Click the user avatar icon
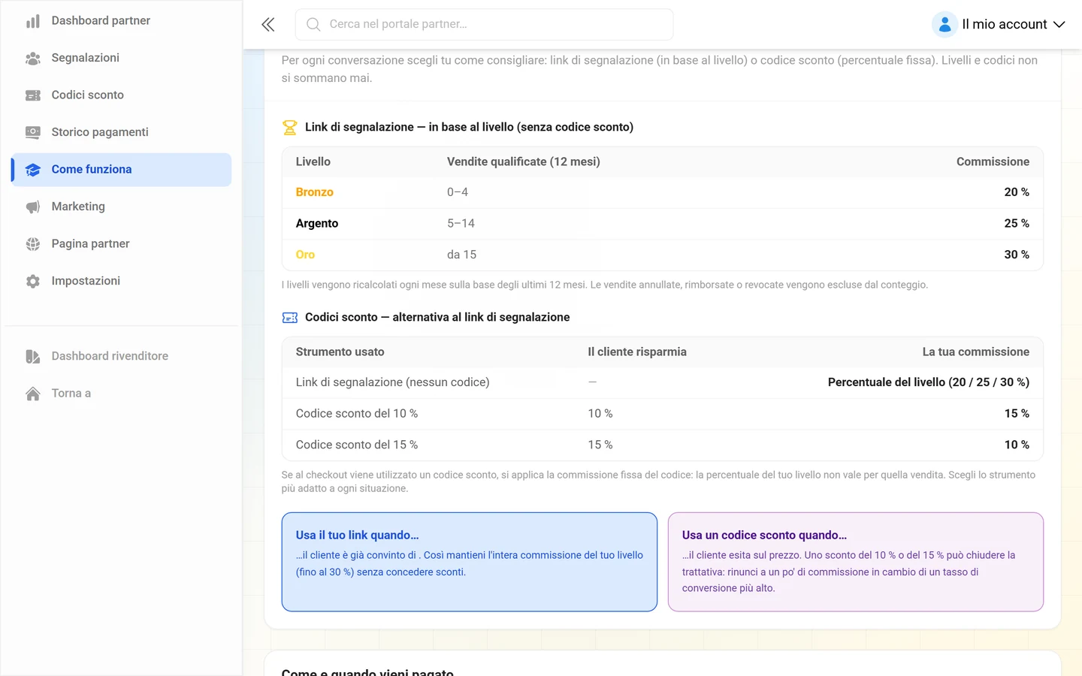Image resolution: width=1082 pixels, height=676 pixels. point(944,25)
